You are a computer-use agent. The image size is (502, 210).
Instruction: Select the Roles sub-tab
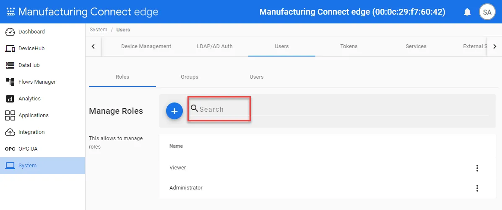click(x=122, y=77)
